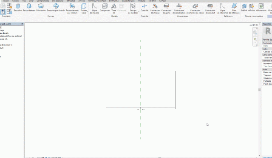Select the Raccordement par chemin tool
This screenshot has height=158, width=272.
[x=72, y=8]
